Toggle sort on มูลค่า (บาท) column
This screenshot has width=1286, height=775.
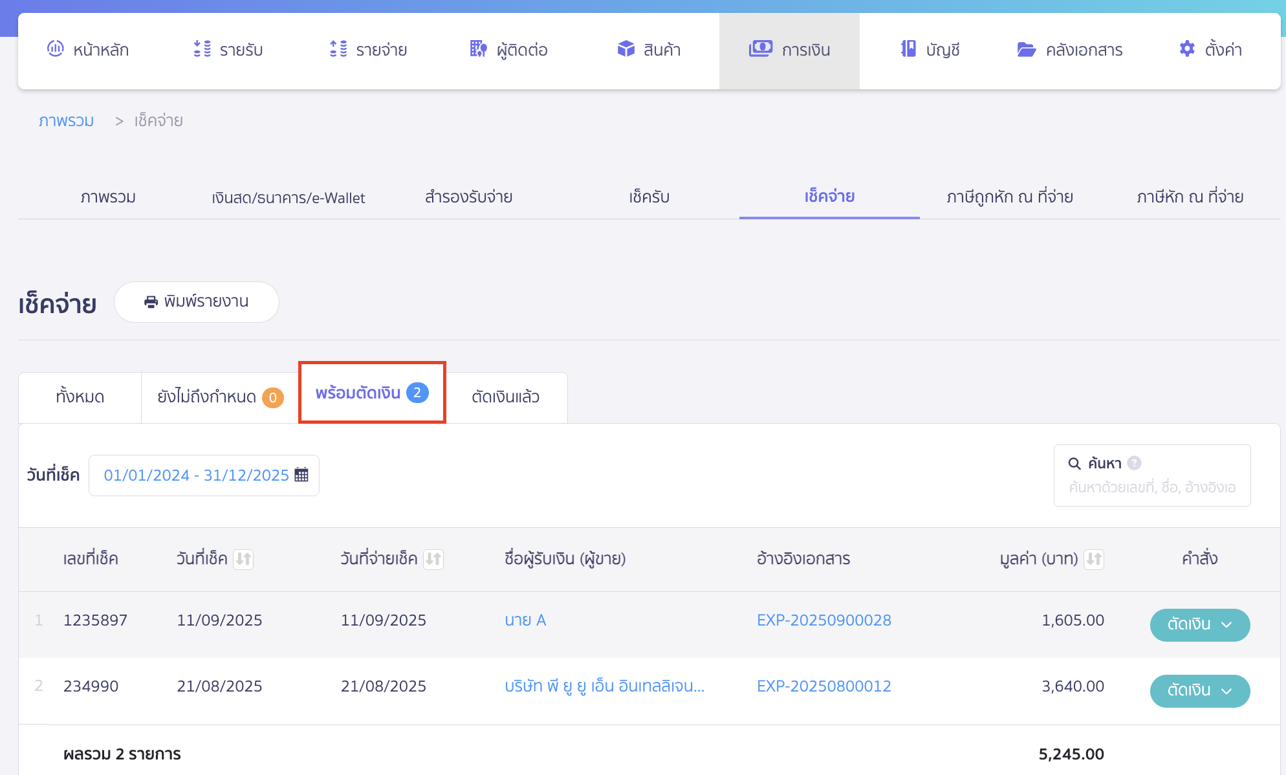[1094, 559]
